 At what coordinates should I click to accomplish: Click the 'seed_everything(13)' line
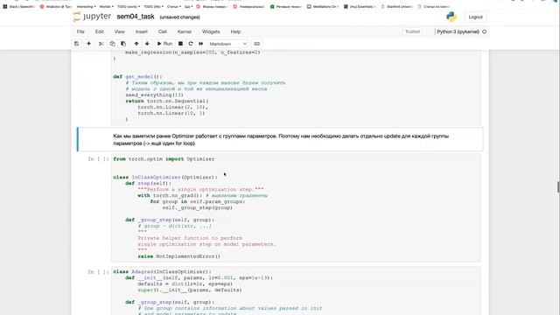click(154, 95)
